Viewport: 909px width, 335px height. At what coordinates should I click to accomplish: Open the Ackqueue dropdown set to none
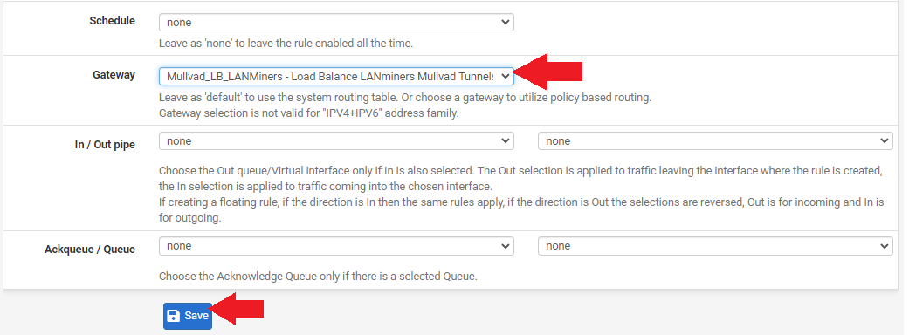click(336, 246)
